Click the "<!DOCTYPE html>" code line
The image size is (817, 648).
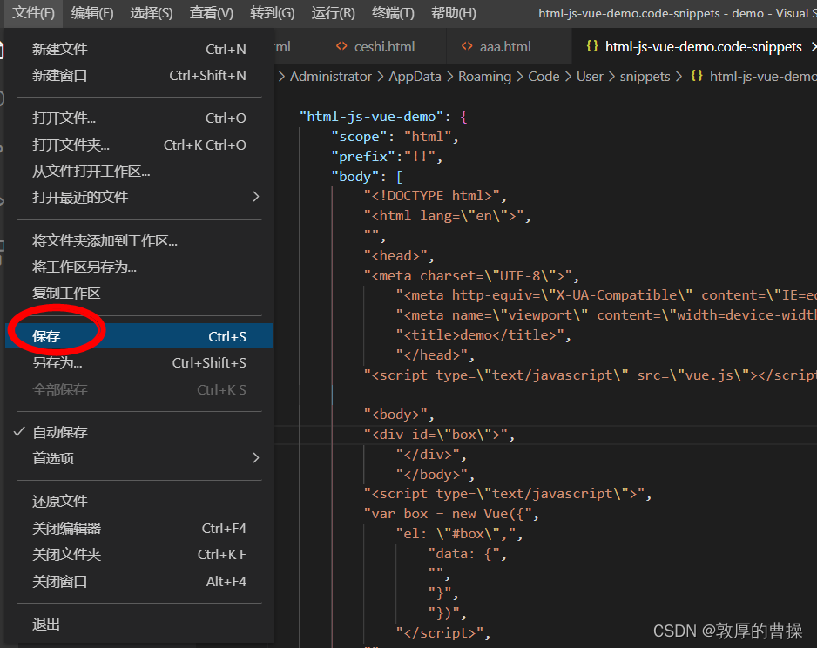[x=436, y=196]
